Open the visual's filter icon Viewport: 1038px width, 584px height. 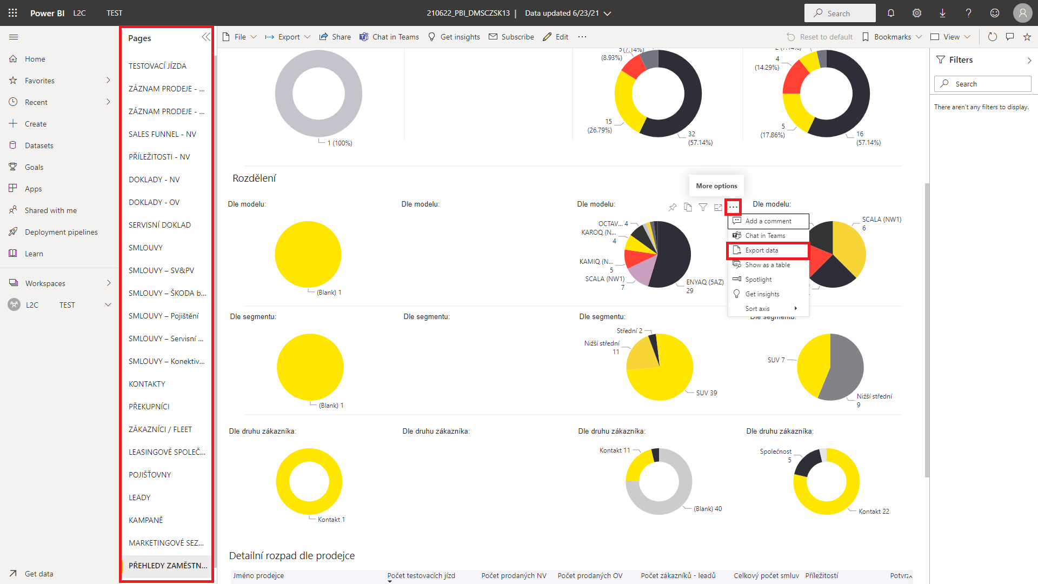pos(703,207)
